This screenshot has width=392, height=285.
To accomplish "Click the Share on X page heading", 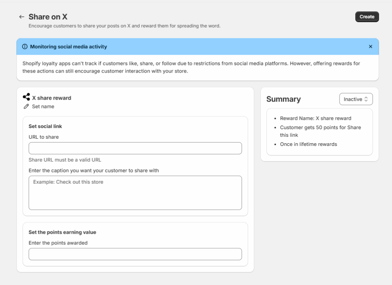I will point(48,17).
